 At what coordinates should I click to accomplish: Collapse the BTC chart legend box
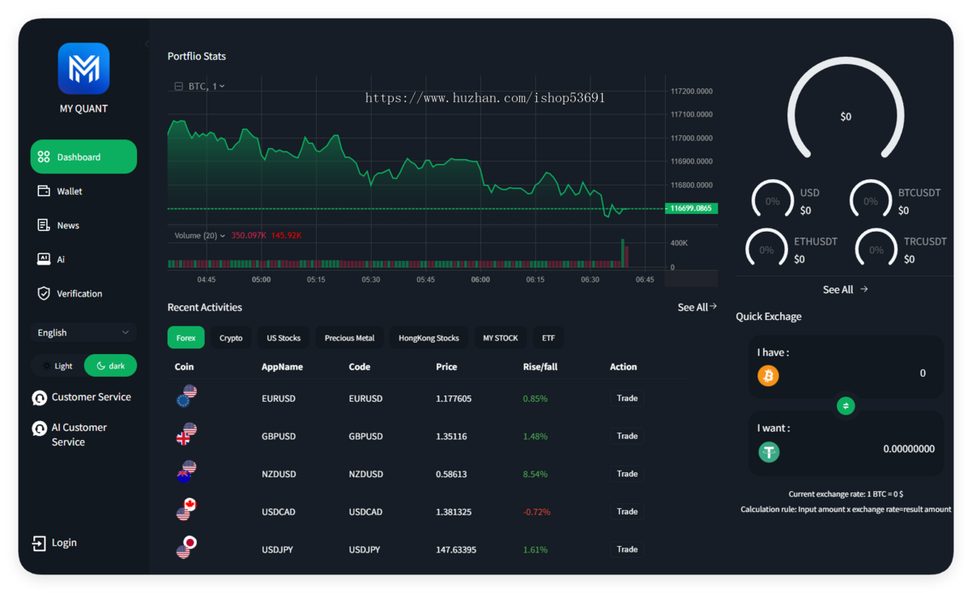pos(178,86)
